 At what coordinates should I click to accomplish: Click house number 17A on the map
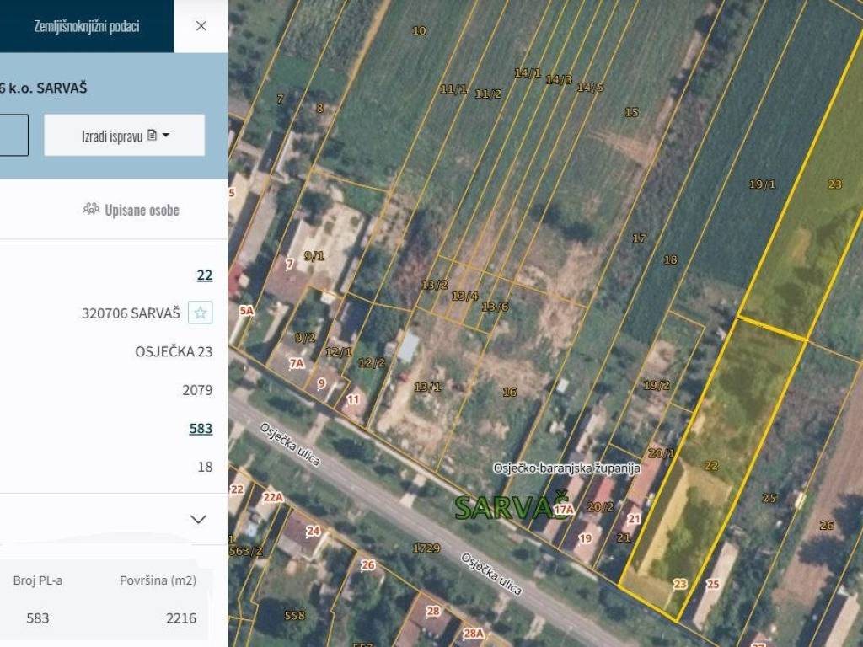[563, 509]
